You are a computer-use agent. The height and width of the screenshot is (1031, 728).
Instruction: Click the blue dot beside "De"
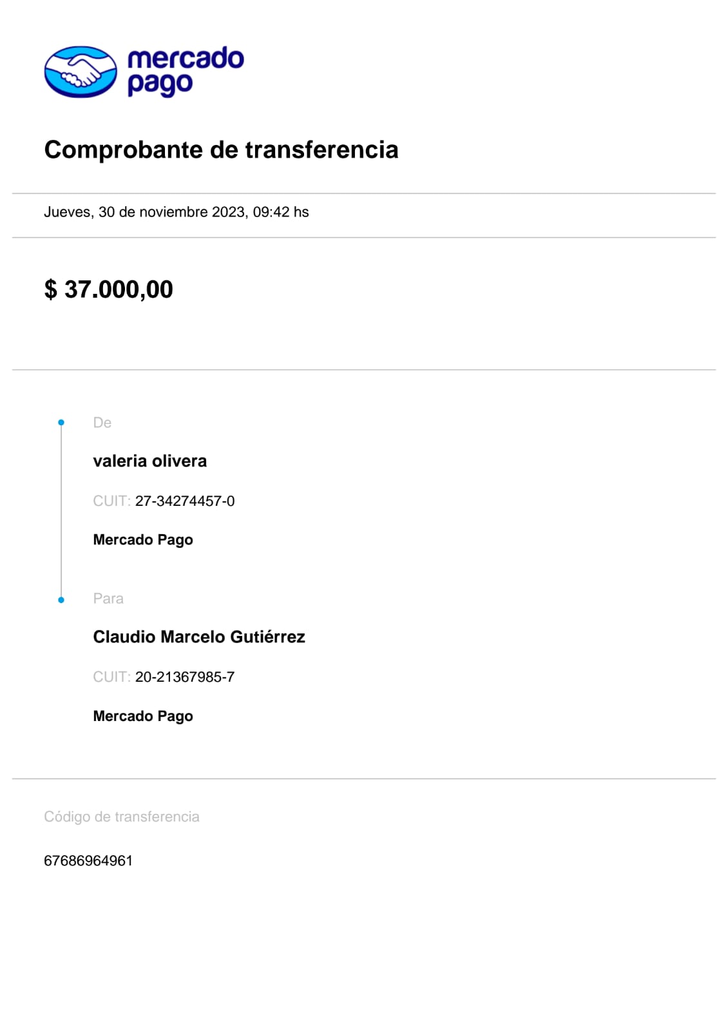pyautogui.click(x=61, y=423)
